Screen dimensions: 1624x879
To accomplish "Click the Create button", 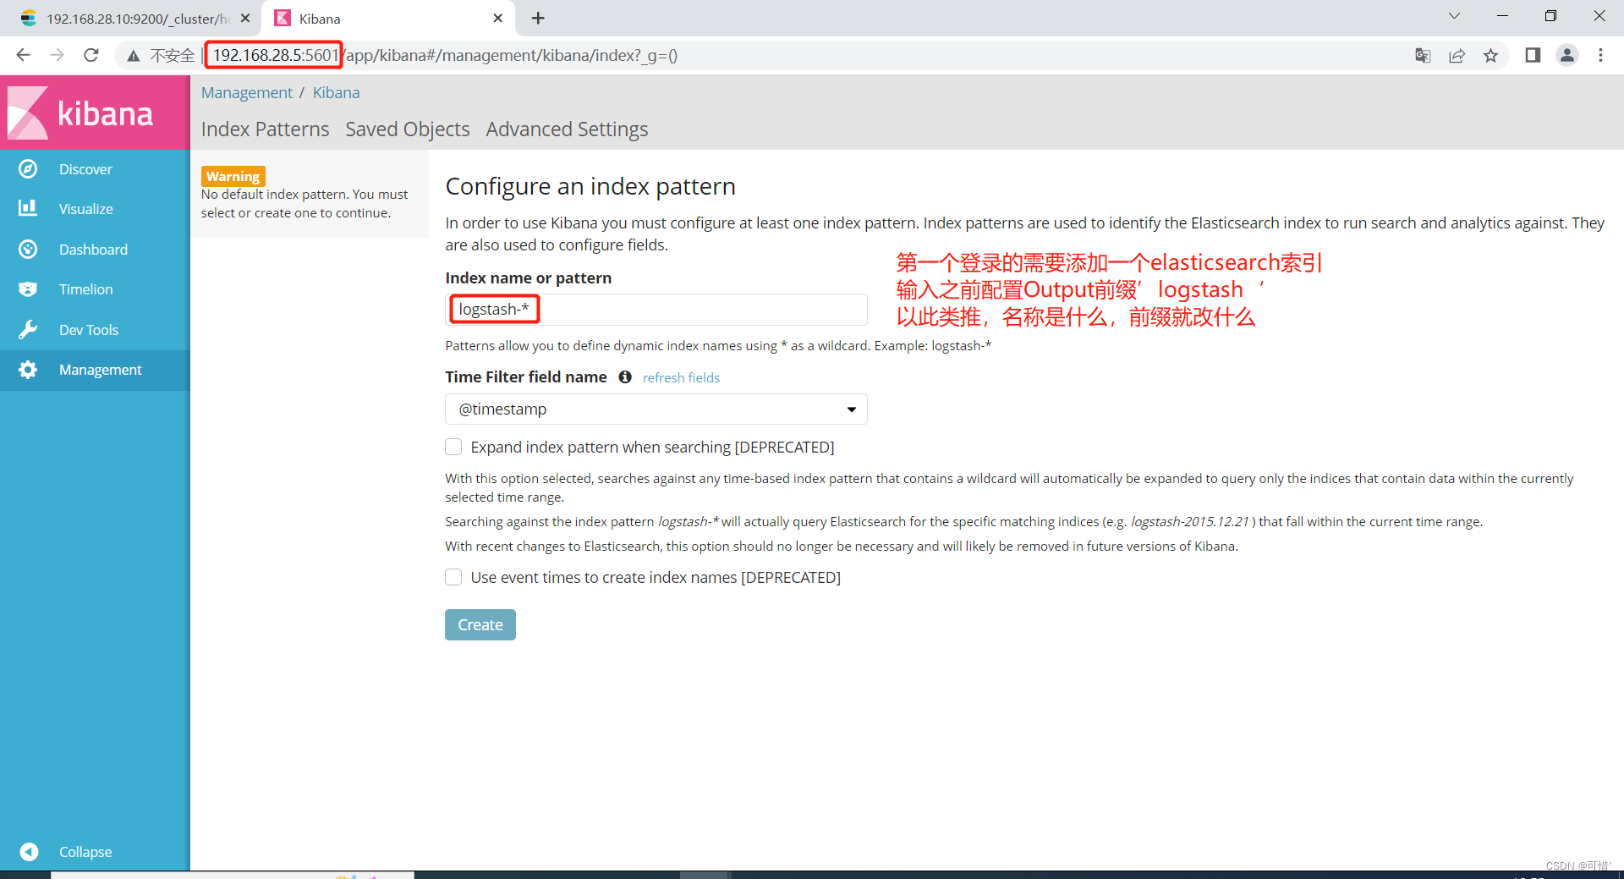I will tap(480, 625).
